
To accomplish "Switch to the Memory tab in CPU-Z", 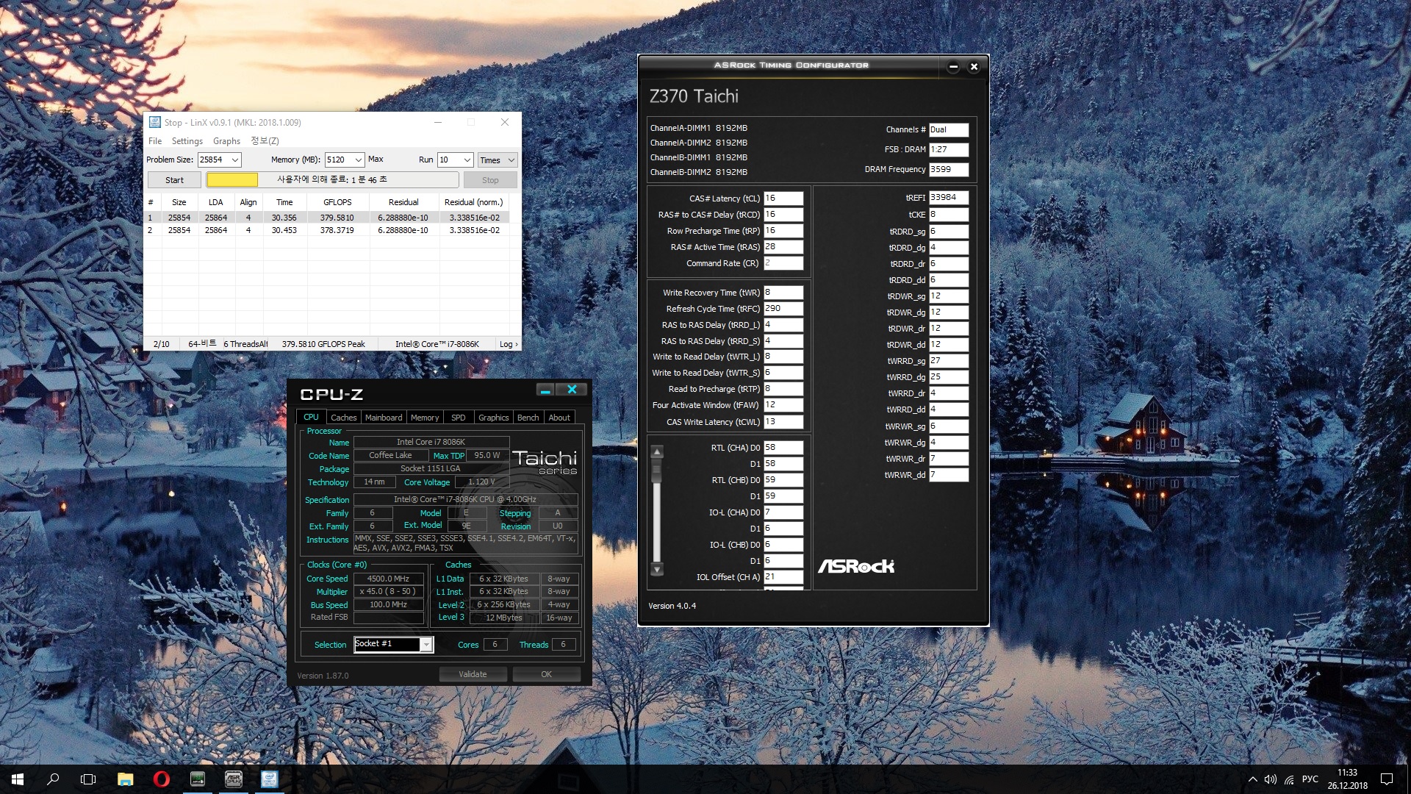I will pyautogui.click(x=424, y=417).
